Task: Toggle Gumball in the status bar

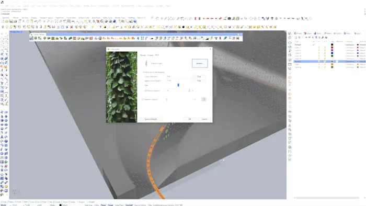Action: pos(129,205)
